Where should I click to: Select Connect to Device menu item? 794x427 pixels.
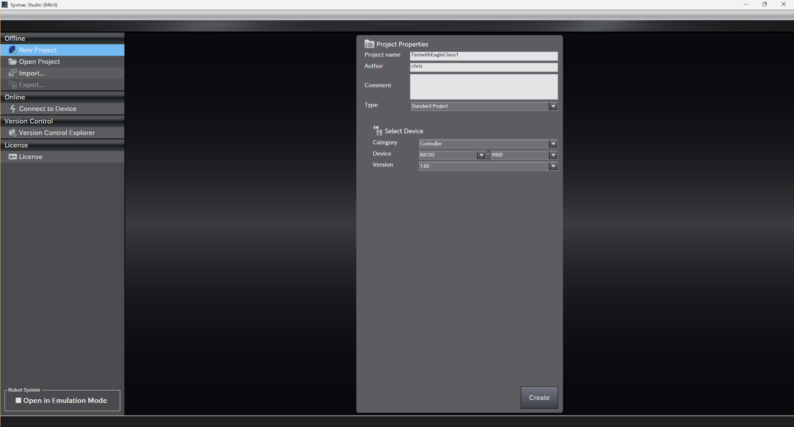tap(63, 109)
